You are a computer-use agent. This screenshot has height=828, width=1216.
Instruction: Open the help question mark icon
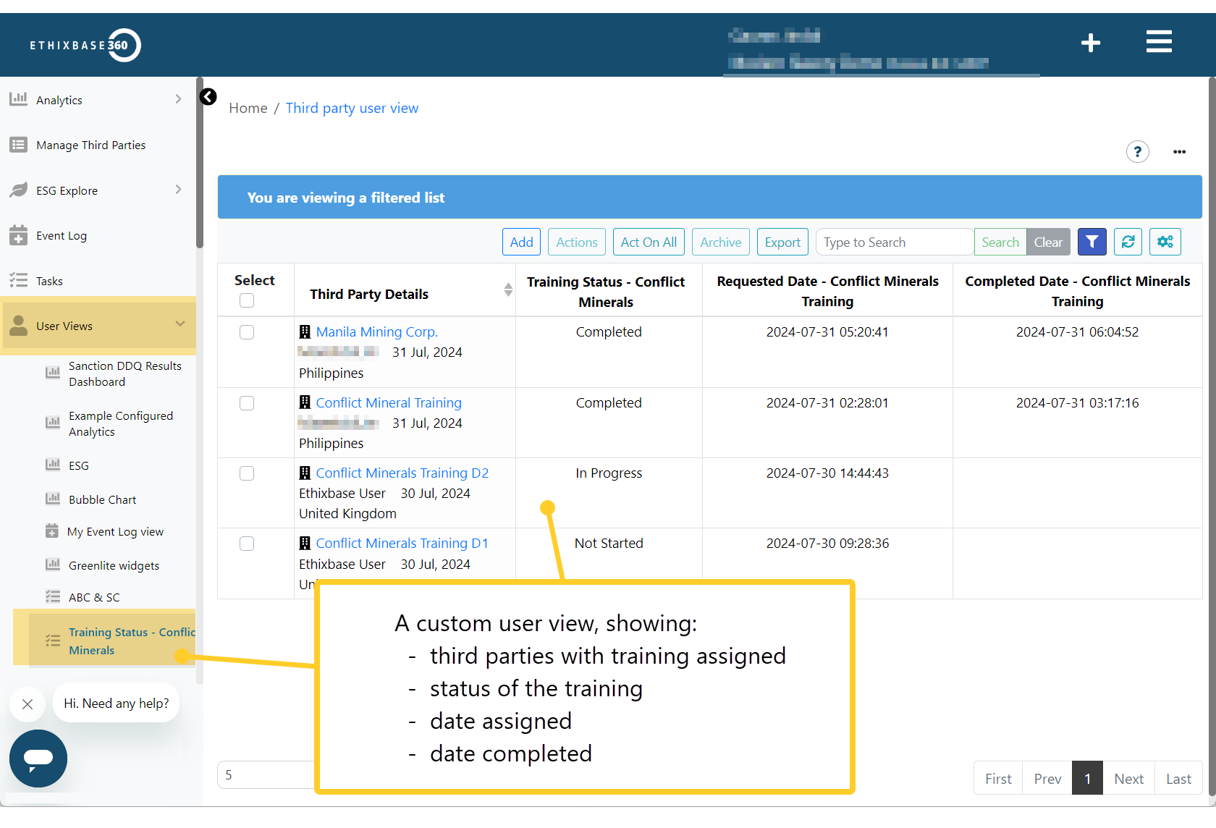pos(1137,152)
